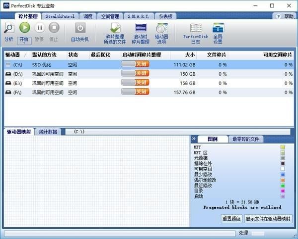The image size is (298, 239).
Task: Switch to the StealthPatrol tab
Action: coord(60,16)
